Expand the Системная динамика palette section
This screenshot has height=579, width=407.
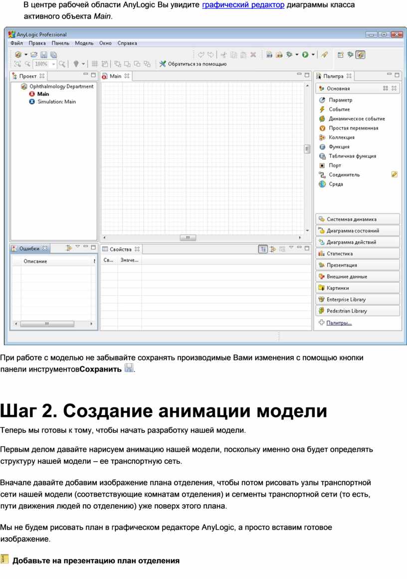pos(358,219)
